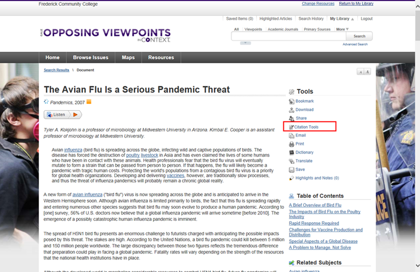Expand the More search filter dropdown
This screenshot has width=420, height=272.
coord(342,29)
